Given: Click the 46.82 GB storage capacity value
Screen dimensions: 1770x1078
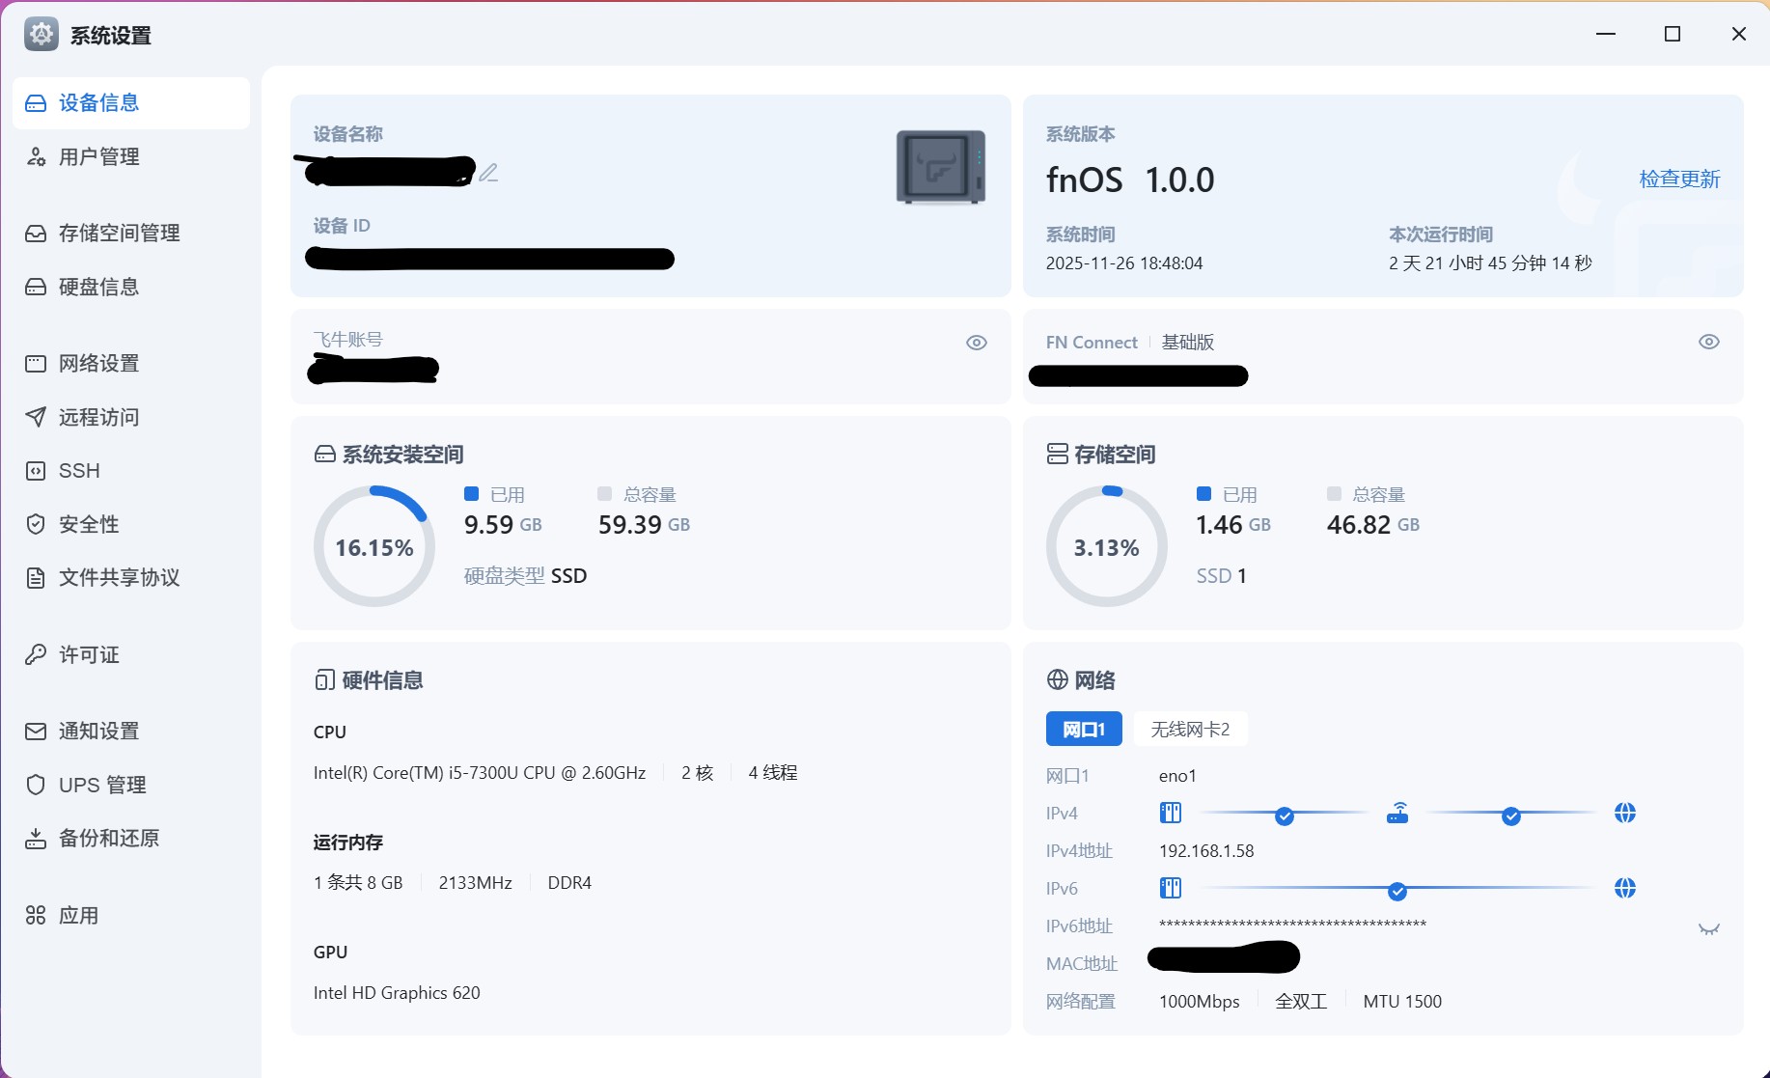Looking at the screenshot, I should [x=1373, y=525].
